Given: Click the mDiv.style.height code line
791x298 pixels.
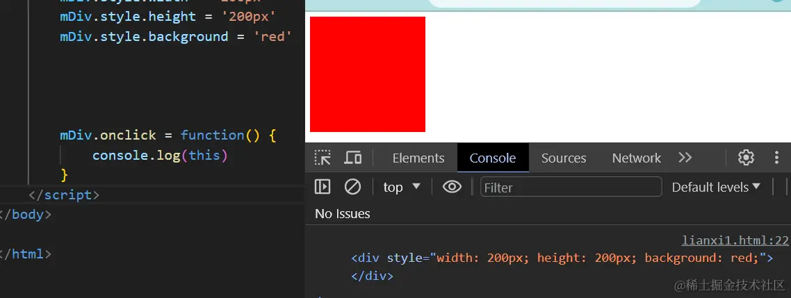Looking at the screenshot, I should point(168,16).
